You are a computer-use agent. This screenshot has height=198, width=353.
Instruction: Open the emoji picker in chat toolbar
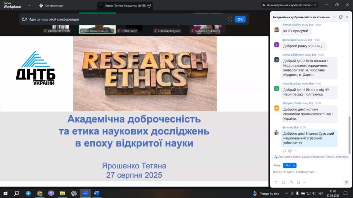(x=283, y=183)
